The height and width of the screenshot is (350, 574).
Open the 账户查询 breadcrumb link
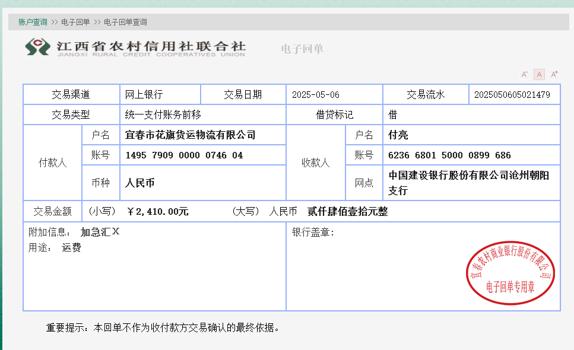(33, 22)
